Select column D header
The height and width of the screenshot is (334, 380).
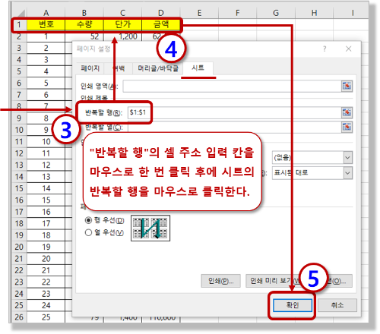pos(161,13)
